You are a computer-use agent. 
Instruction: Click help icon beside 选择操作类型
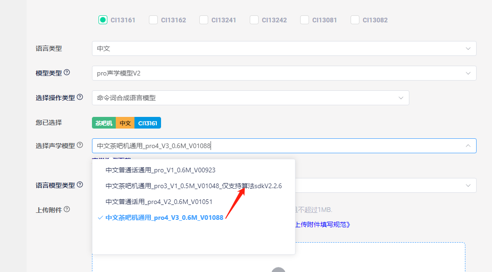(80, 97)
